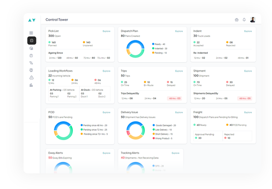Click the 'Wrong Product - 5' legend entry
Image resolution: width=272 pixels, height=189 pixels.
pyautogui.click(x=162, y=138)
